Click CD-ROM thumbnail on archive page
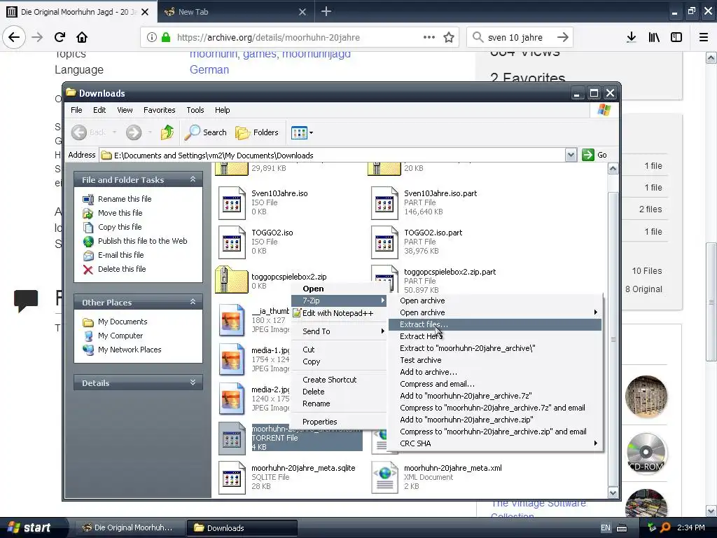 (x=646, y=453)
